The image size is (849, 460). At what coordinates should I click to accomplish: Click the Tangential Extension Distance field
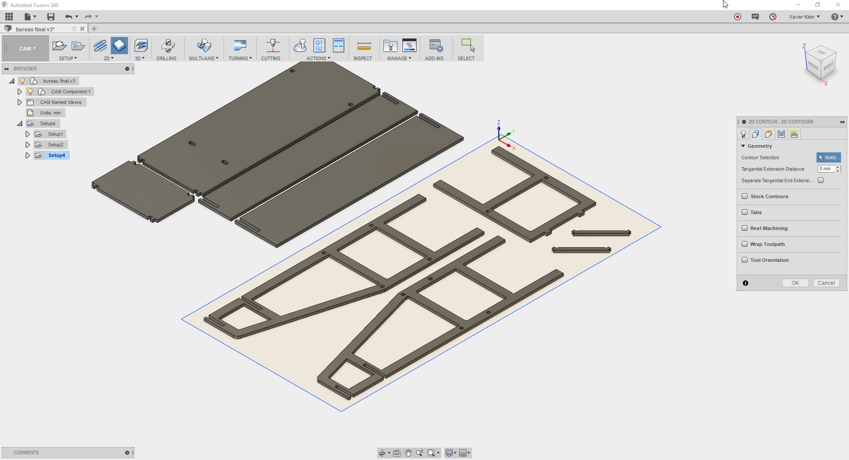click(826, 169)
